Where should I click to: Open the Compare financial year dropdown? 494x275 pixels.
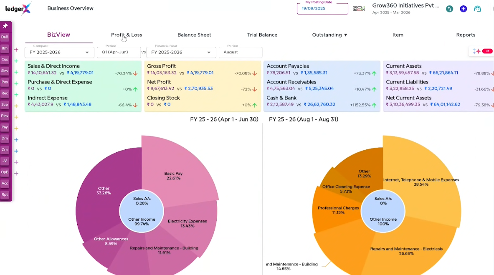point(58,52)
